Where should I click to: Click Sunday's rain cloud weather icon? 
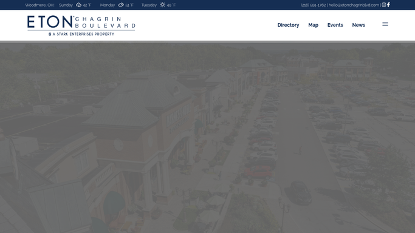78,5
